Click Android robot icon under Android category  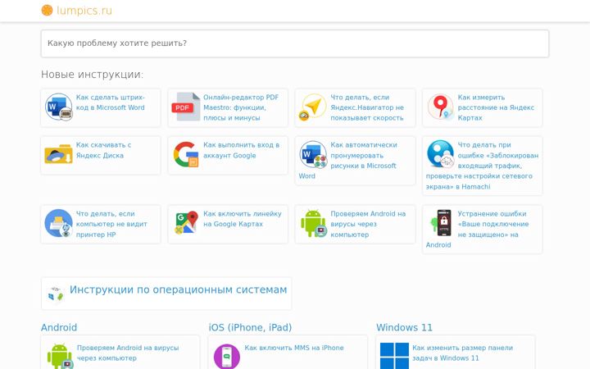tap(60, 356)
